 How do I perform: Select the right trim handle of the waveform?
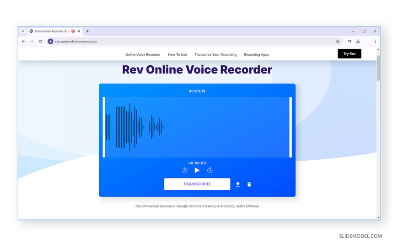pos(290,127)
